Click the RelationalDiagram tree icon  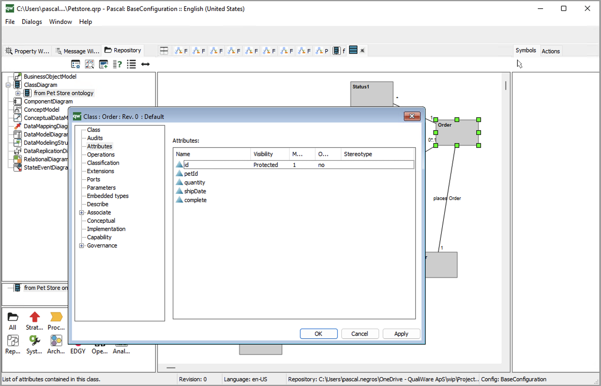tap(18, 159)
